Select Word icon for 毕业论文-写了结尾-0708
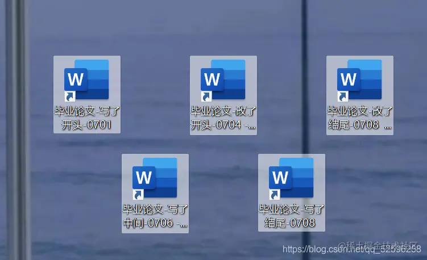This screenshot has height=260, width=427. (291, 178)
